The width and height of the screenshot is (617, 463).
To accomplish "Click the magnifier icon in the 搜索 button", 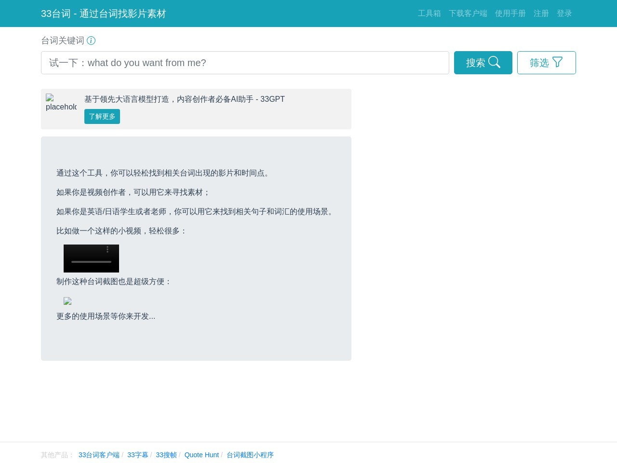I will click(494, 62).
